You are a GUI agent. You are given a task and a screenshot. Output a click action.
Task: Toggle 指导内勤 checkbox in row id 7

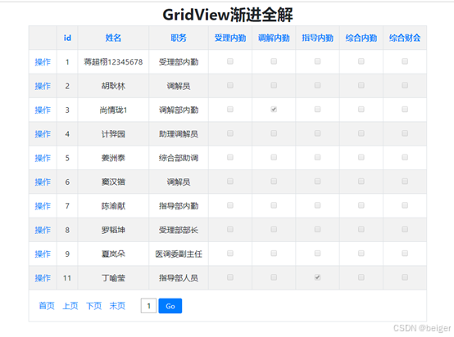318,205
